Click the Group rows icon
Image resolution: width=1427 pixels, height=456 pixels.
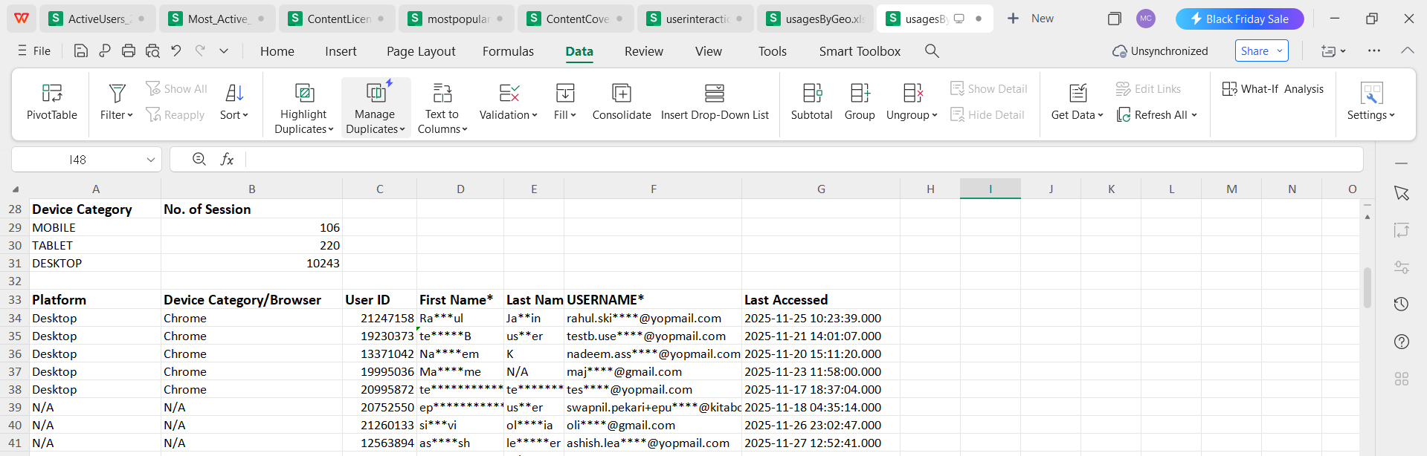point(860,93)
